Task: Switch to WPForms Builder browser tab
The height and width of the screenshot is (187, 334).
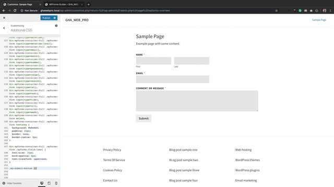Action: (x=64, y=4)
